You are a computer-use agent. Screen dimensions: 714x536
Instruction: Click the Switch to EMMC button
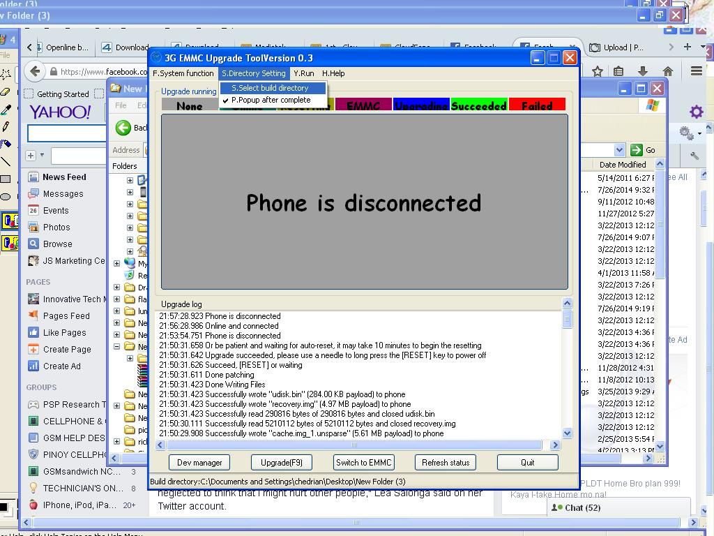364,462
